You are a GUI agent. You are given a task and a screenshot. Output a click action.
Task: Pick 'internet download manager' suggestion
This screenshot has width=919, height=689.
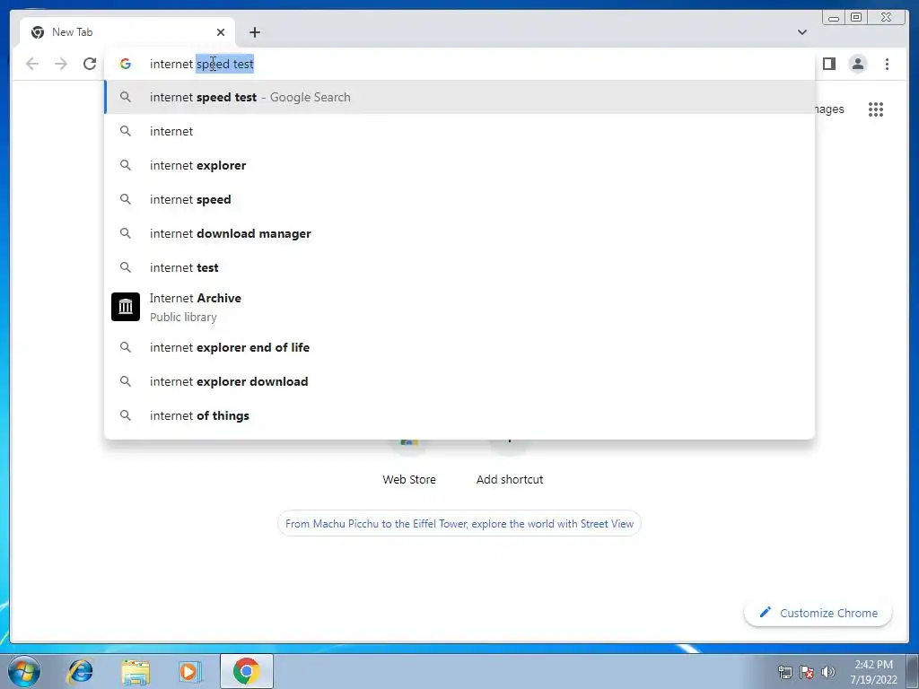459,233
